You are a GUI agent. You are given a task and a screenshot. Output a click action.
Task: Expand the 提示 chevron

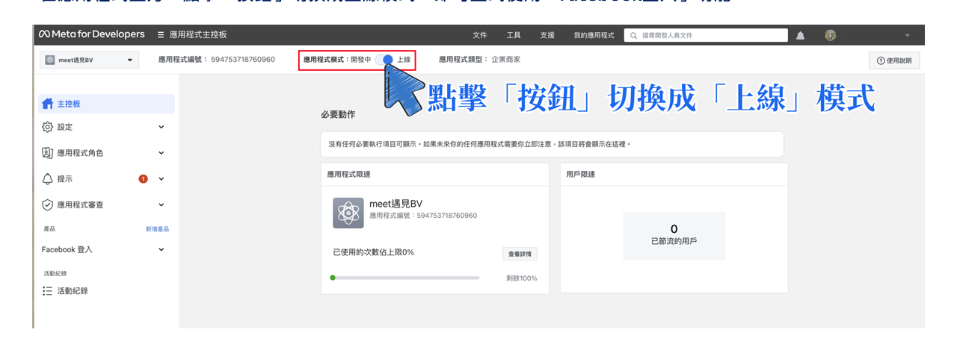click(161, 179)
